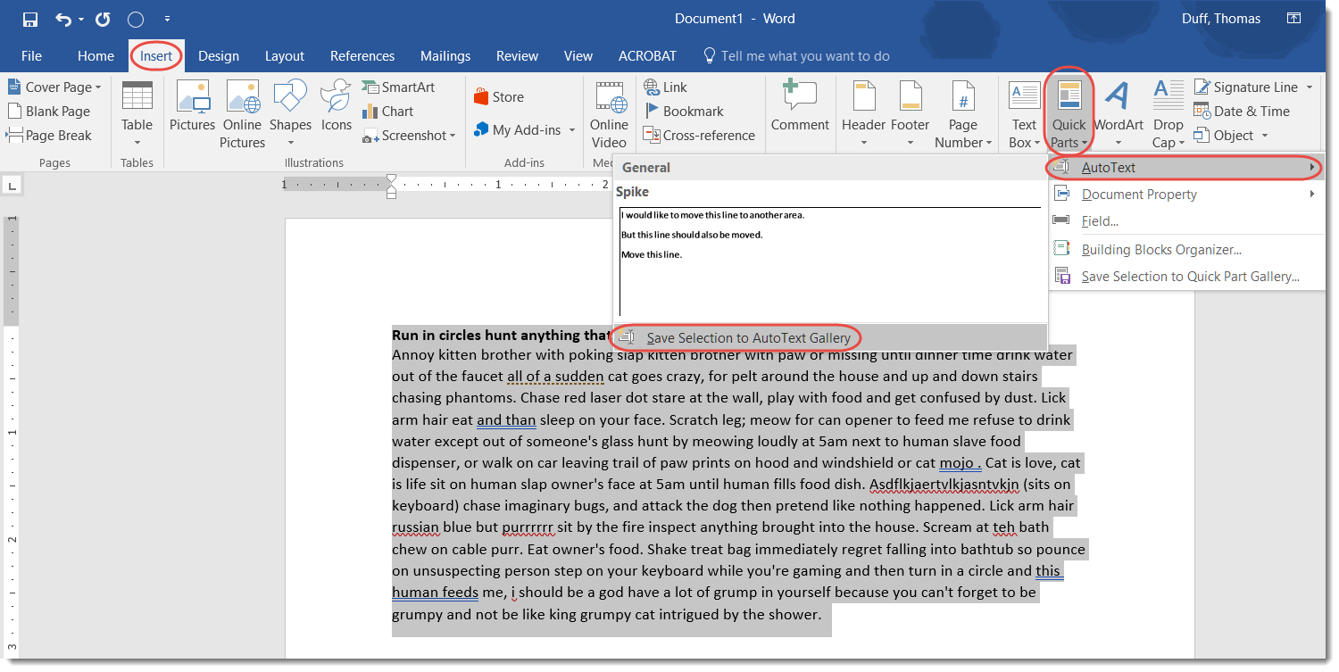
Task: Click the Undo arrow icon
Action: pyautogui.click(x=63, y=19)
